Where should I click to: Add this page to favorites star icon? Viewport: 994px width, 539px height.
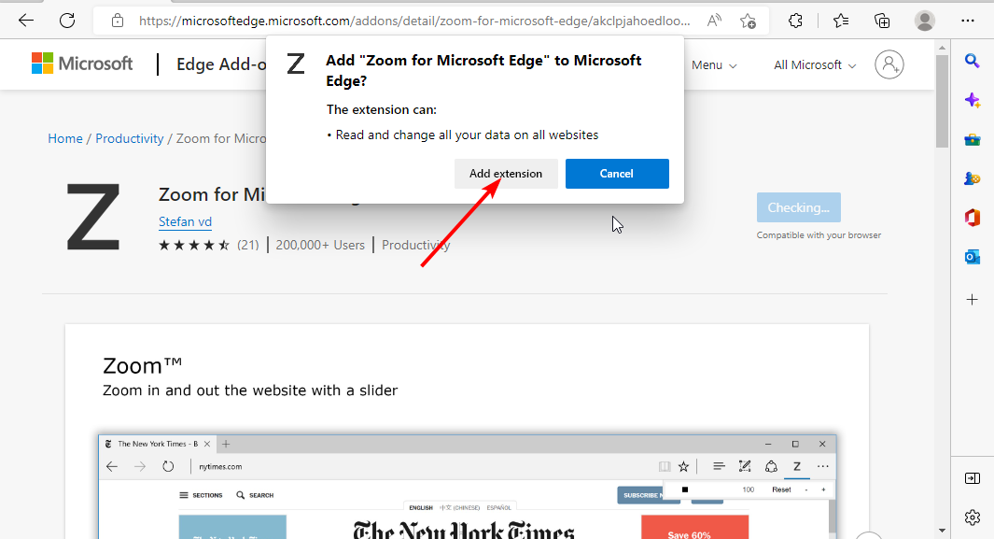748,21
